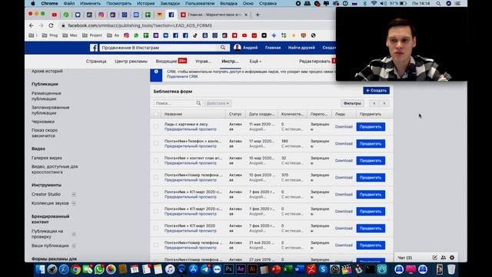Click Найти друзей in the Facebook header
This screenshot has width=492, height=277.
301,48
